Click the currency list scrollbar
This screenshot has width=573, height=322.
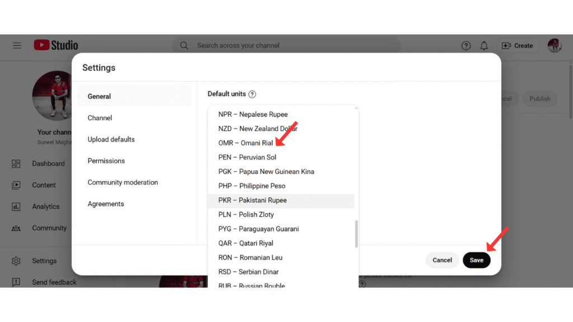(x=356, y=233)
